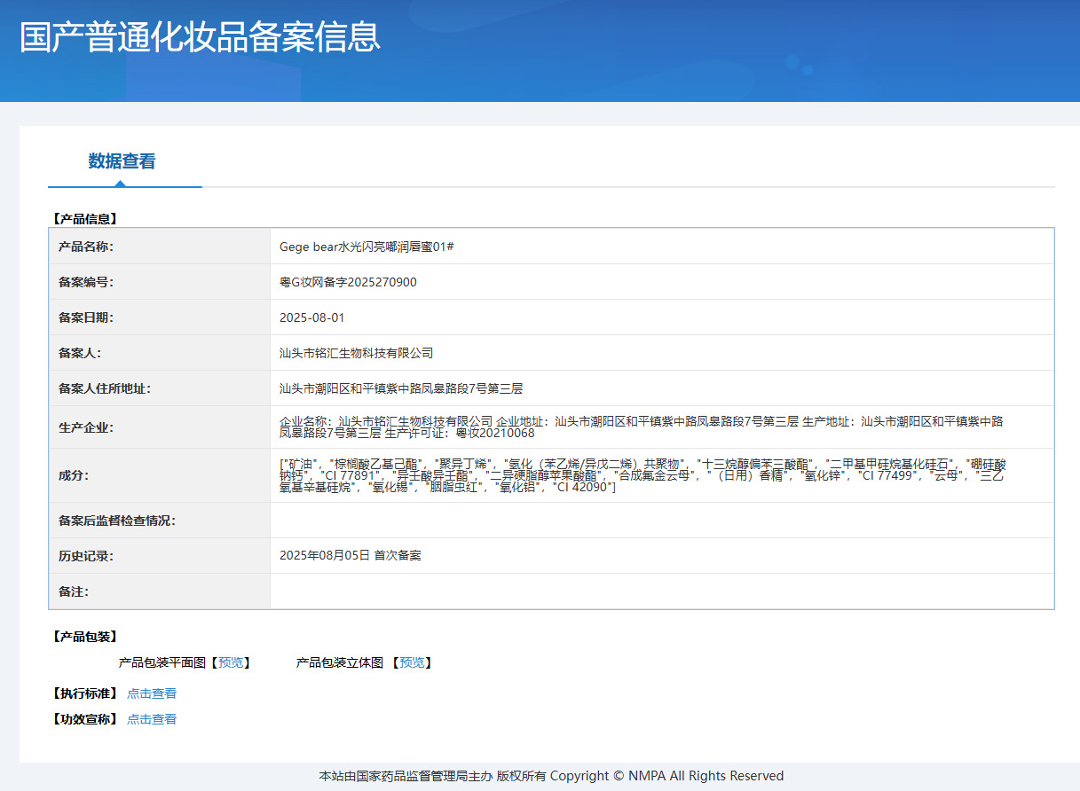Click the 成分 ingredients list cell
1080x791 pixels.
[x=662, y=475]
